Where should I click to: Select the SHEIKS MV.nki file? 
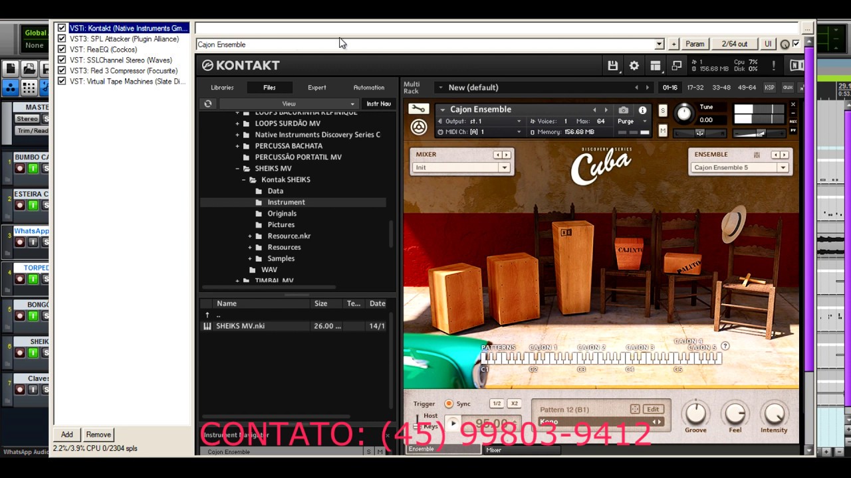pyautogui.click(x=293, y=326)
